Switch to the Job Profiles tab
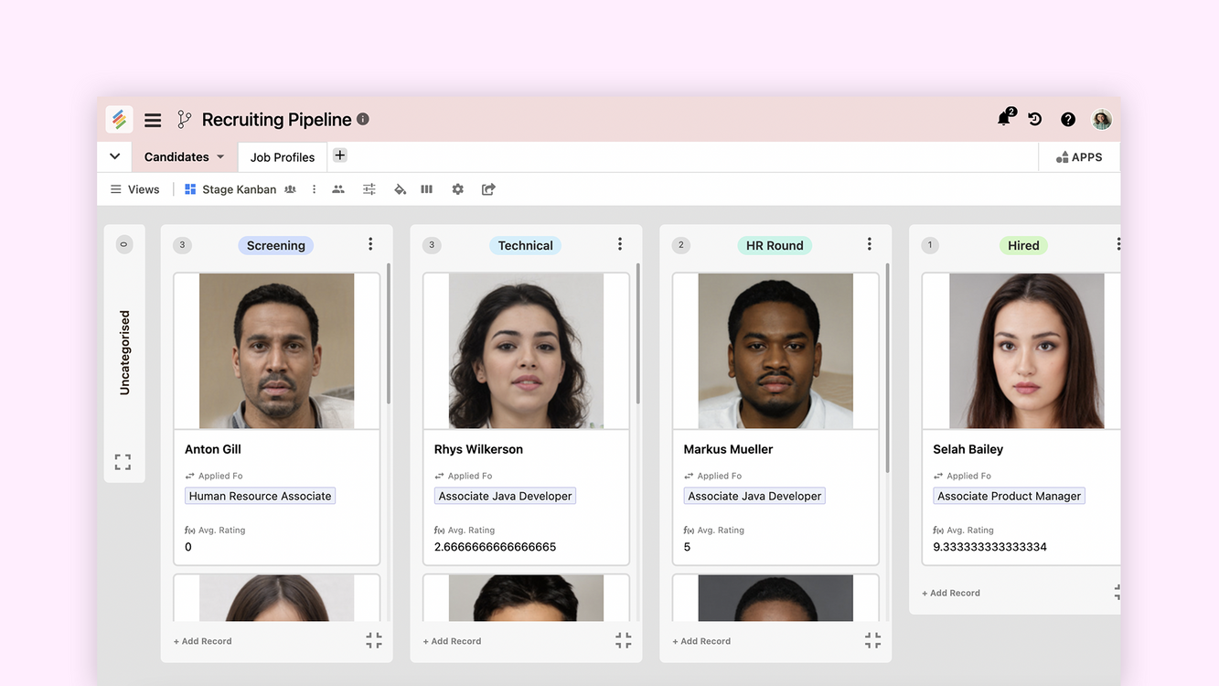 pyautogui.click(x=283, y=157)
